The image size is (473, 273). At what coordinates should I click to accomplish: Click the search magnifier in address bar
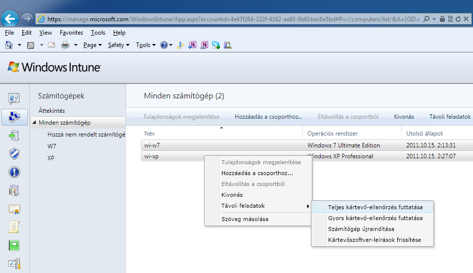(426, 19)
